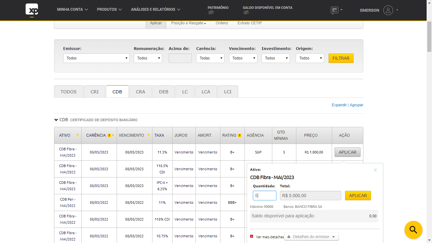The image size is (432, 243).
Task: Open the Carência filter dropdown
Action: point(210,58)
